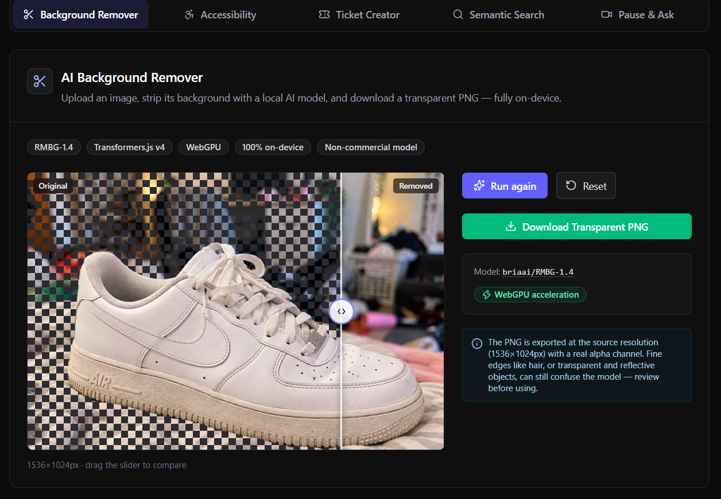
Task: Click the Non-commercial model tag
Action: pos(371,147)
